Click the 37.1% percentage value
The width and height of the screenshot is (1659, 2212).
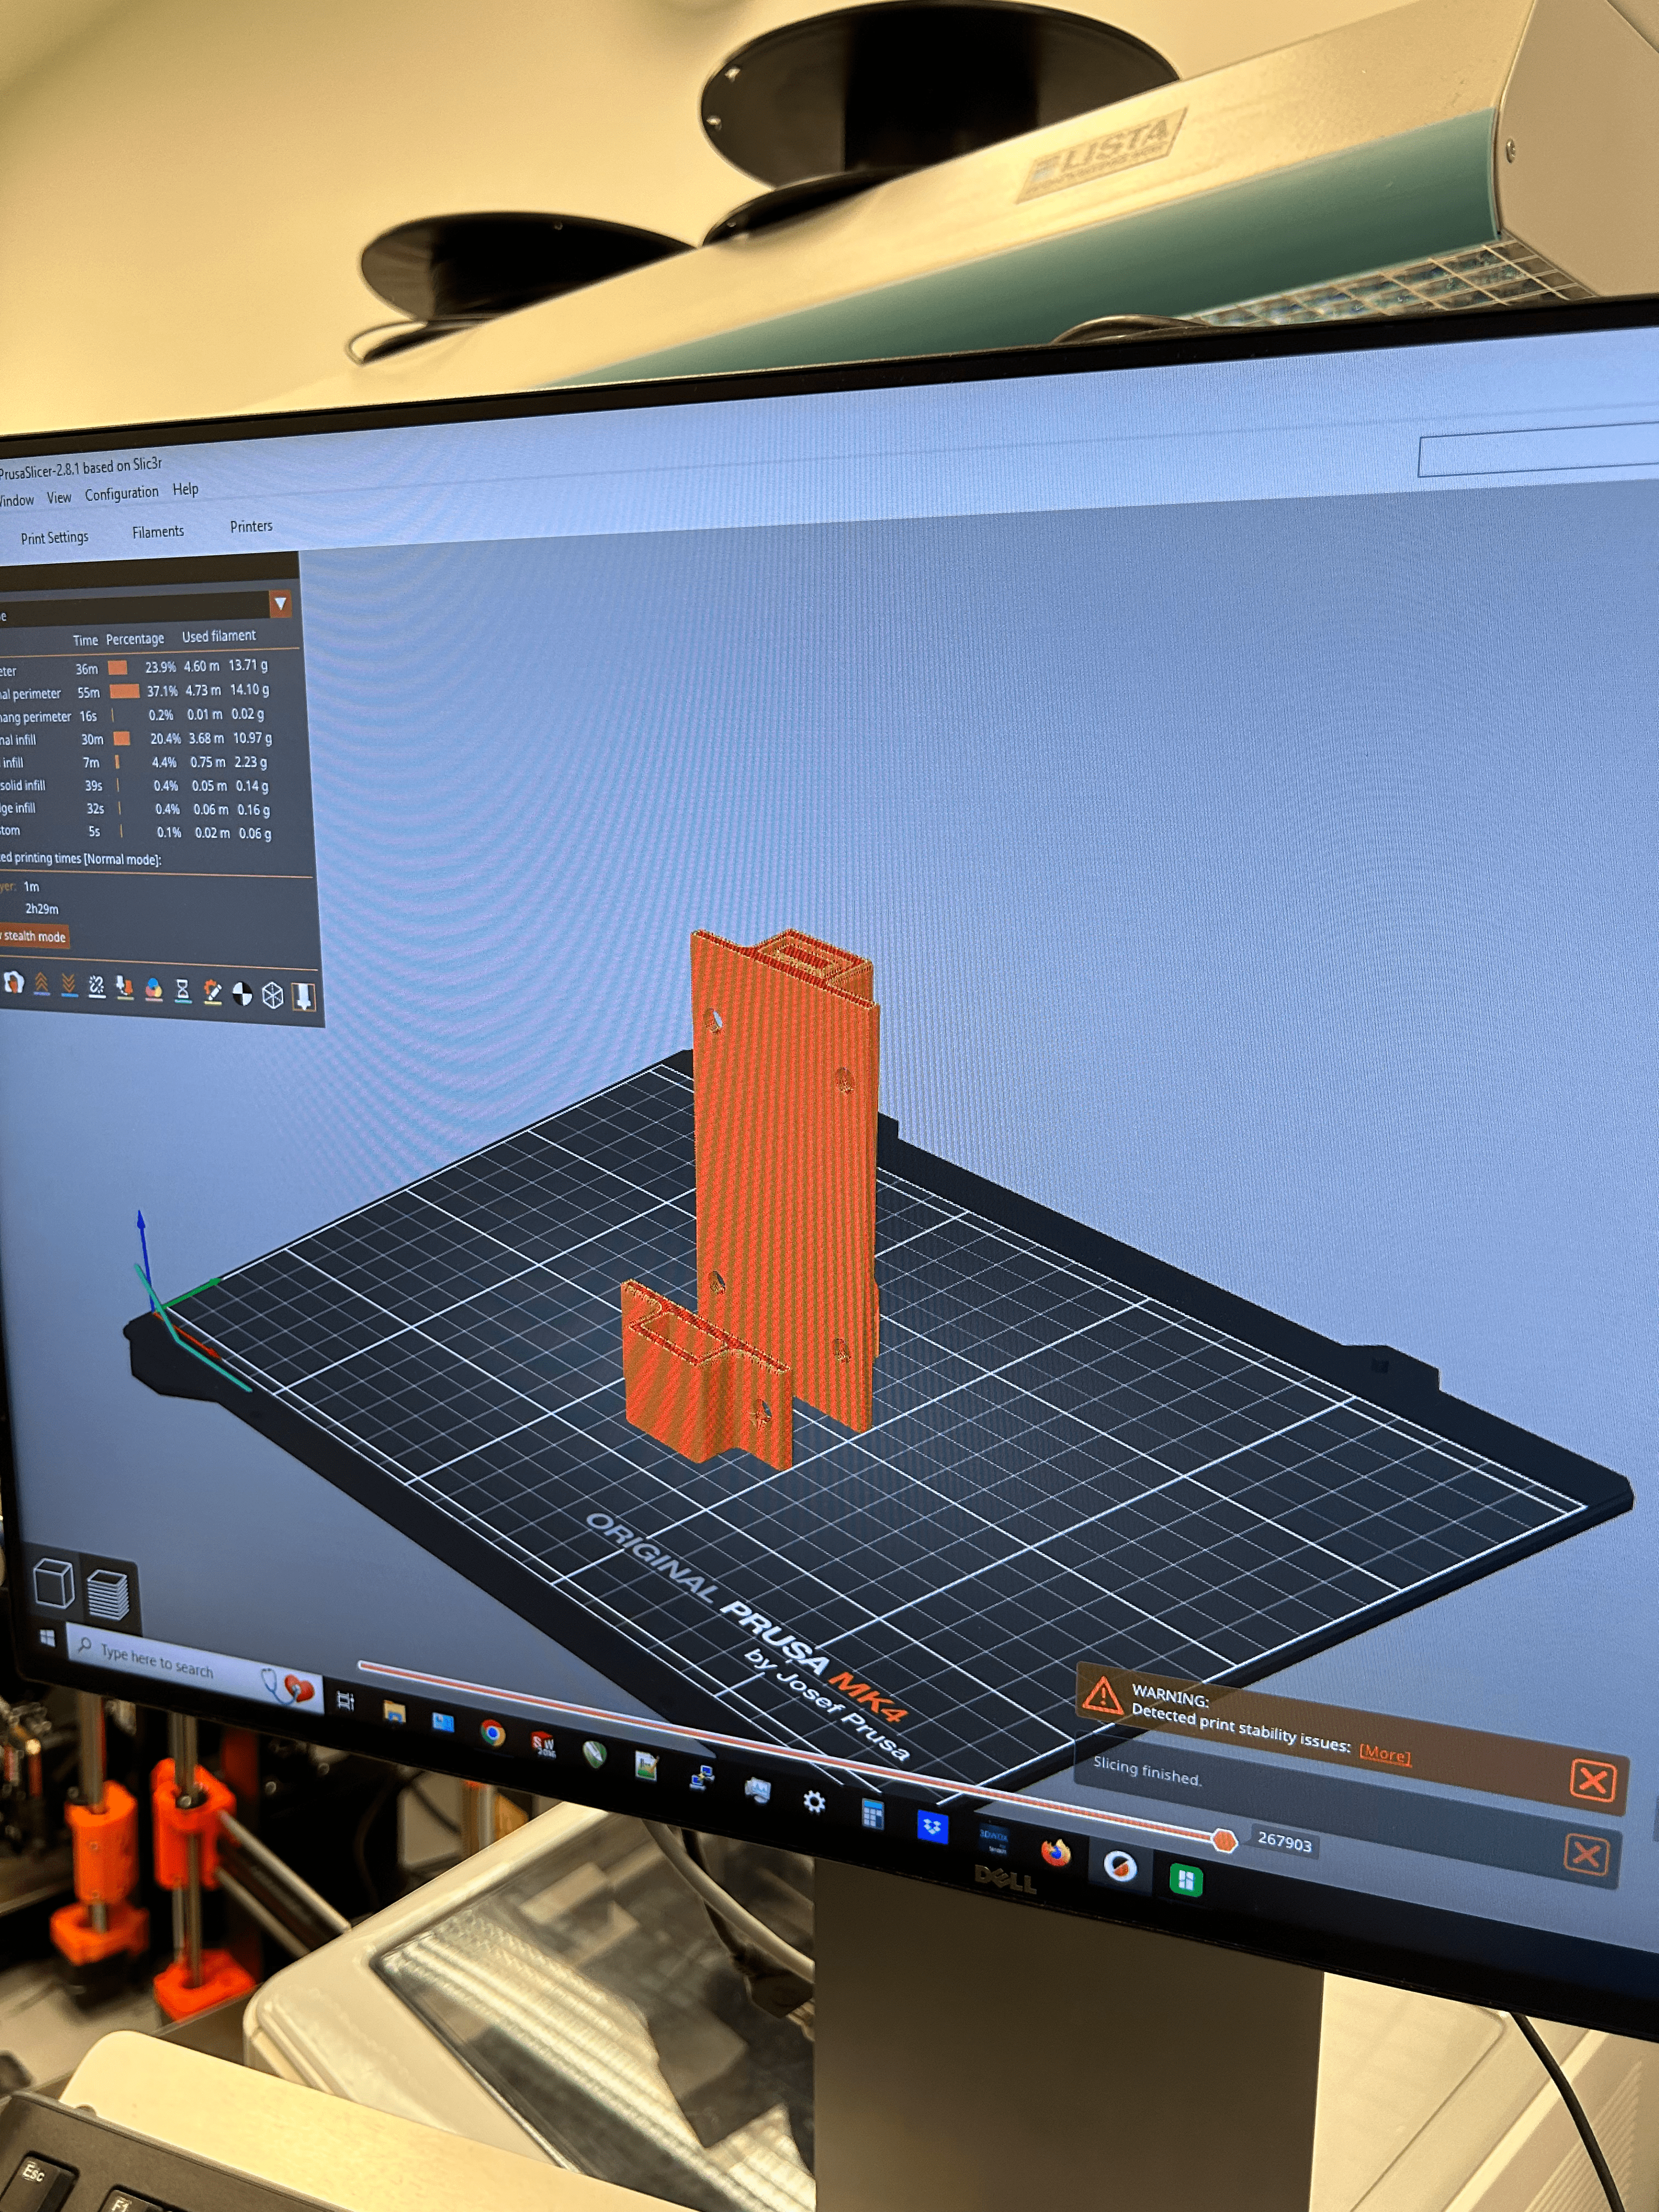click(x=162, y=691)
